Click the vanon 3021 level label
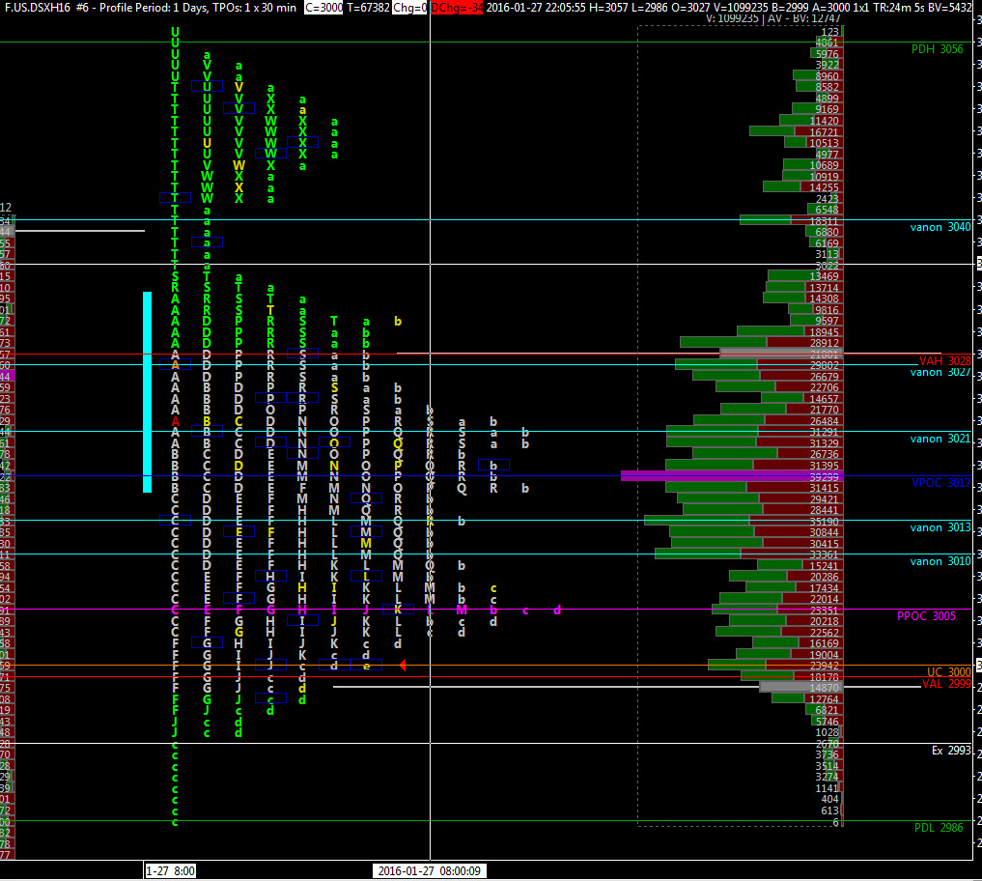The height and width of the screenshot is (881, 982). pos(940,439)
